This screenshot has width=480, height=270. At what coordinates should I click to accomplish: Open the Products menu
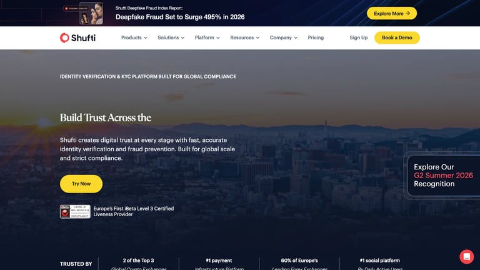click(134, 37)
